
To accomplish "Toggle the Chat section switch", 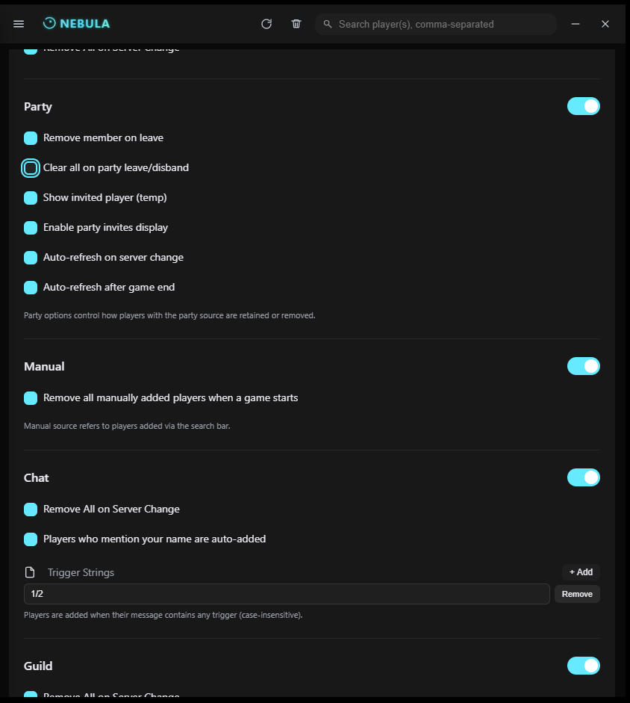I will 583,477.
